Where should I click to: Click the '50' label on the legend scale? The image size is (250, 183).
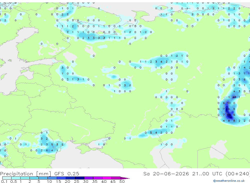[122, 182]
